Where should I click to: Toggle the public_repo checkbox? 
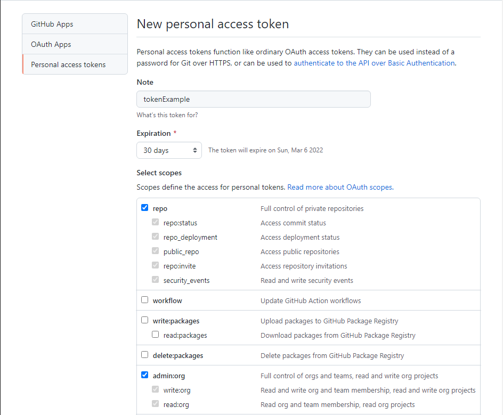pos(155,251)
